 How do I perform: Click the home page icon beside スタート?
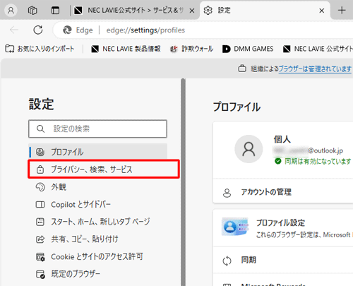(x=40, y=222)
